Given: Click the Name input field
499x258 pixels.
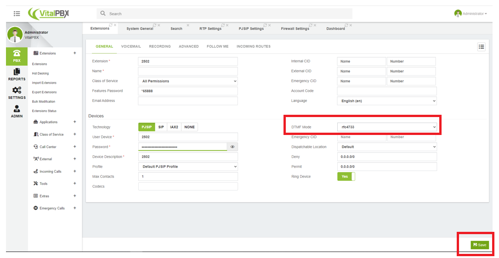Looking at the screenshot, I should click(x=188, y=71).
